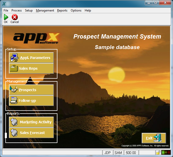Click the Setup group label

point(11,49)
